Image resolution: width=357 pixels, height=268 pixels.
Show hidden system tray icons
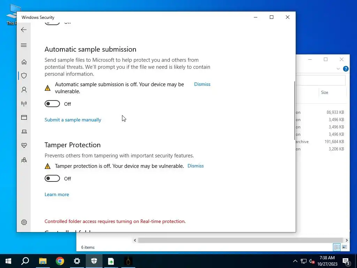point(295,261)
